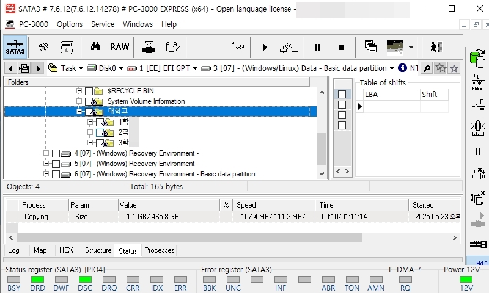Switch to the Log tab
This screenshot has width=489, height=293.
[x=13, y=250]
